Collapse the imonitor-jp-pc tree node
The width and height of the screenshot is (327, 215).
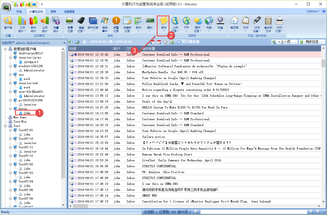(11, 57)
